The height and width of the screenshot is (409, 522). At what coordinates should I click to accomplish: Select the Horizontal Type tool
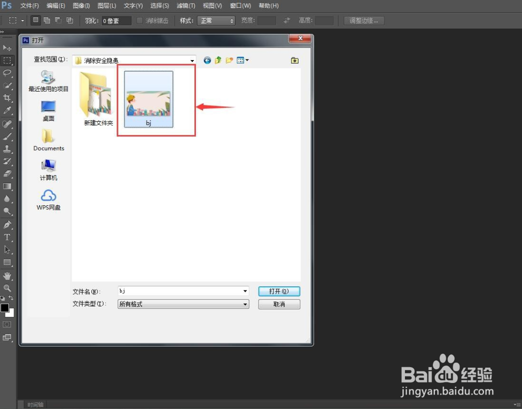point(7,237)
